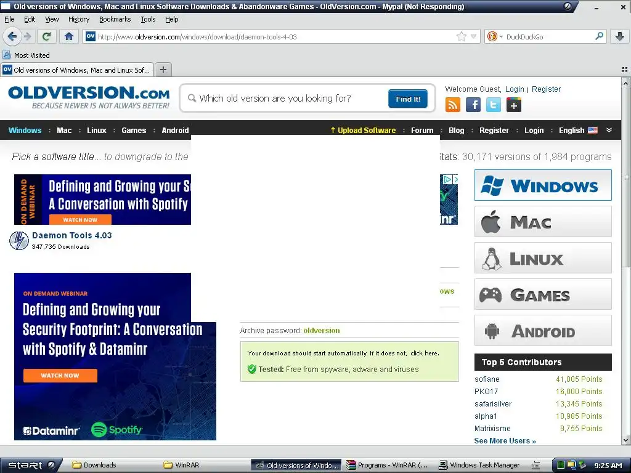Click the large Linux category button
Image resolution: width=631 pixels, height=473 pixels.
click(x=543, y=258)
